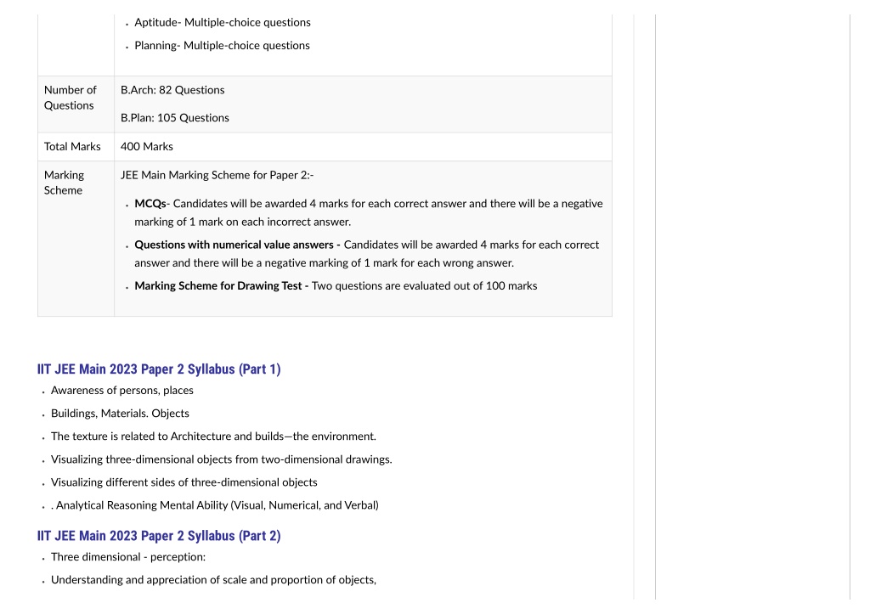Image resolution: width=870 pixels, height=614 pixels.
Task: Click 'Buildings, Materials. Objects' bullet
Action: coord(120,414)
